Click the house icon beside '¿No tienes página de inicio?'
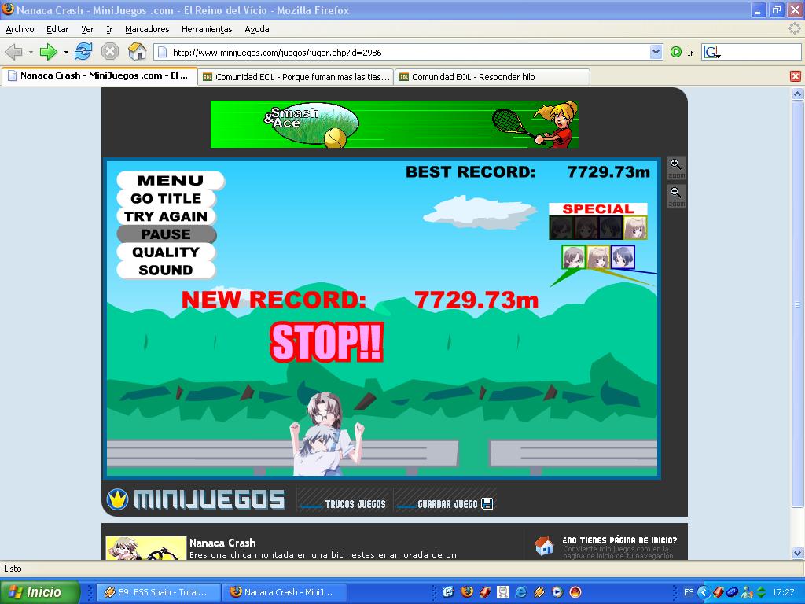Image resolution: width=805 pixels, height=604 pixels. click(544, 546)
